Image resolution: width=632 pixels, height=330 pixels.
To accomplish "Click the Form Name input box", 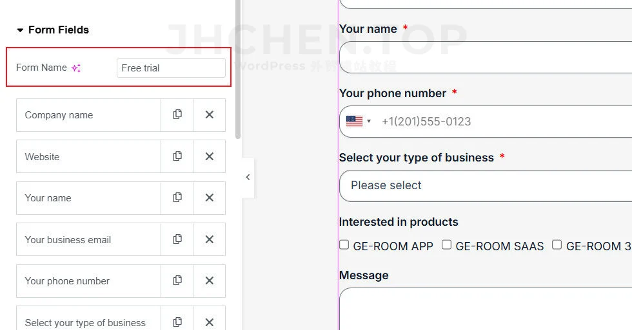I will [171, 68].
